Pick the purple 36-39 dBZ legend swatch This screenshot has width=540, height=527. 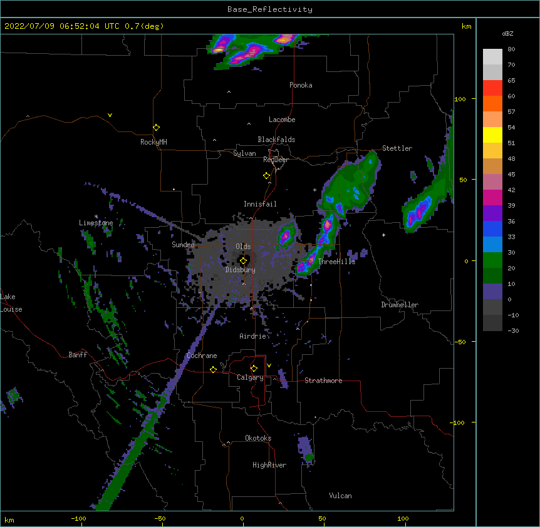tap(492, 213)
